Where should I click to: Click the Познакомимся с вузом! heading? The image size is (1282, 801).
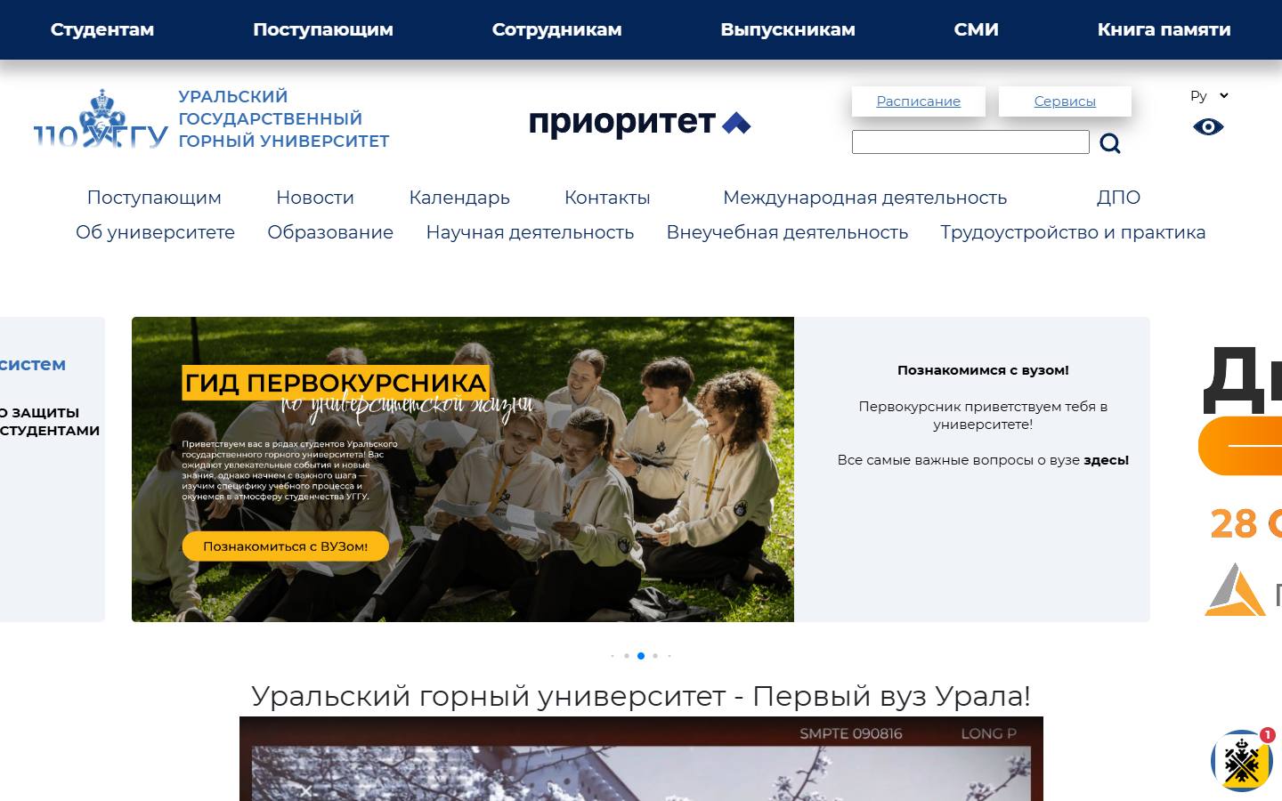tap(983, 370)
